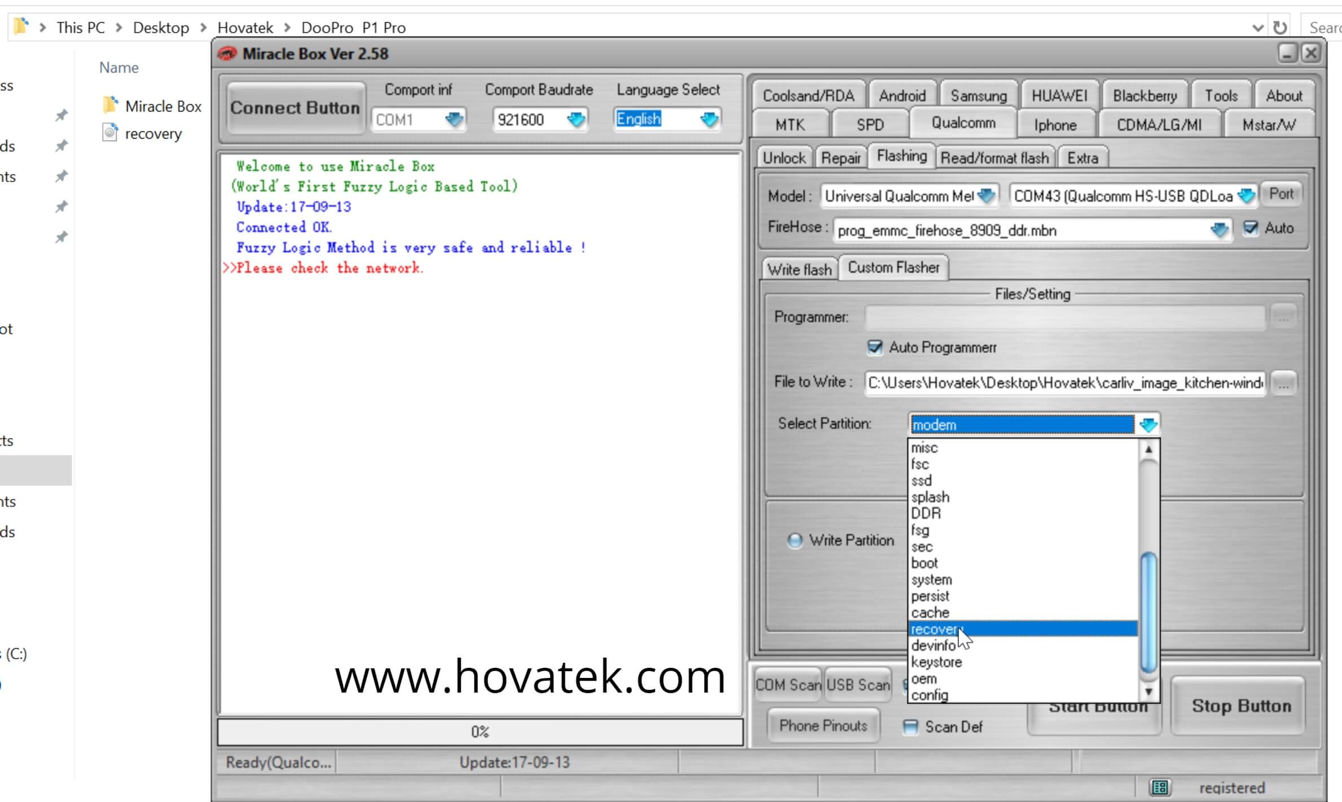Toggle the Auto FireHose checkbox

tap(1251, 228)
